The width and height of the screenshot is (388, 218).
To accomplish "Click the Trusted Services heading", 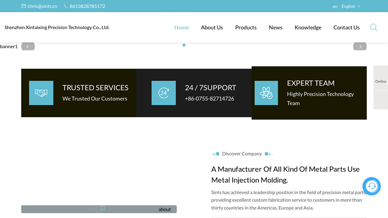I will pos(95,88).
